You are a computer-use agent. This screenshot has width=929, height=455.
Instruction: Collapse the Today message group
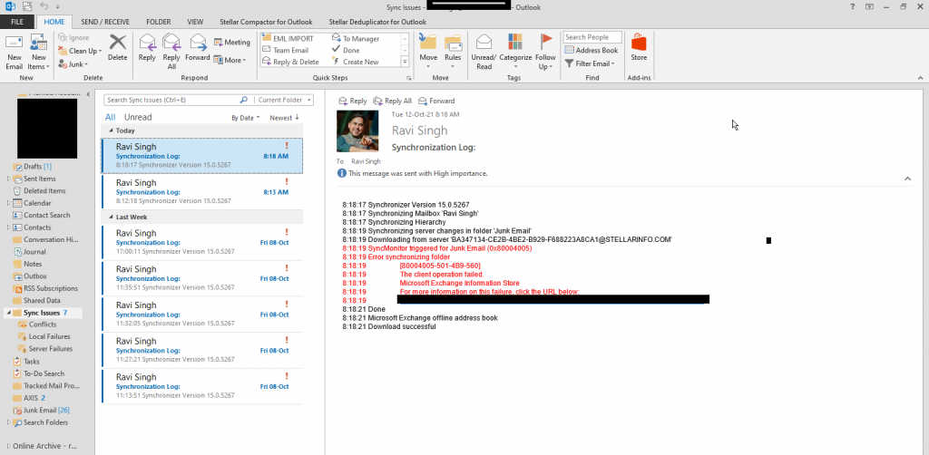coord(111,131)
